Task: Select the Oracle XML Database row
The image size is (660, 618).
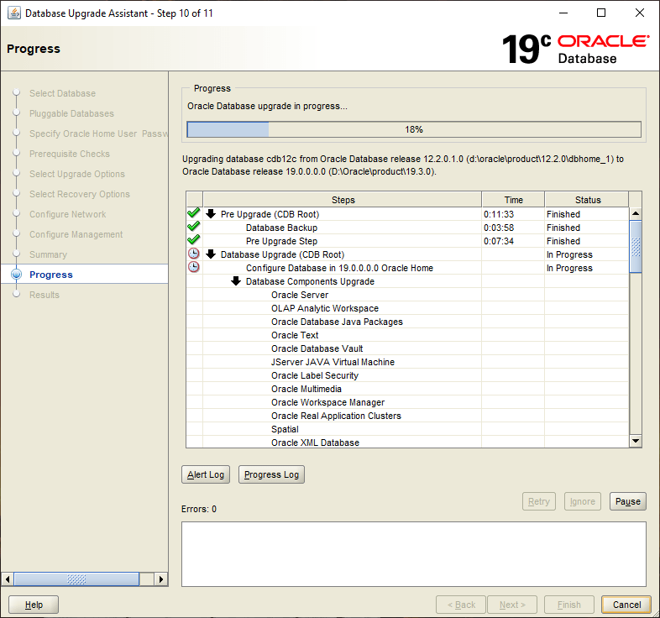Action: (407, 442)
